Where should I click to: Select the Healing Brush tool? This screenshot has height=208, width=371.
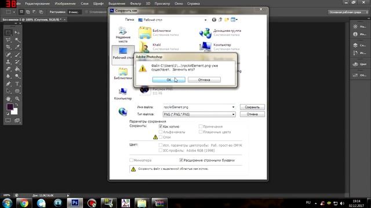8,54
